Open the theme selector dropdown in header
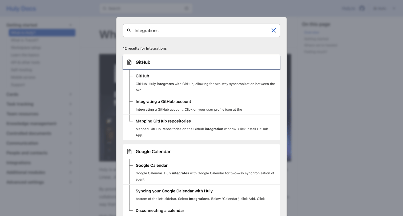This screenshot has height=216, width=403. click(x=384, y=8)
